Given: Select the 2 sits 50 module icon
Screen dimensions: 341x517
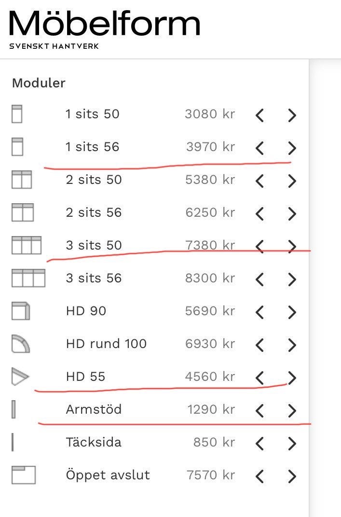Looking at the screenshot, I should pos(21,180).
